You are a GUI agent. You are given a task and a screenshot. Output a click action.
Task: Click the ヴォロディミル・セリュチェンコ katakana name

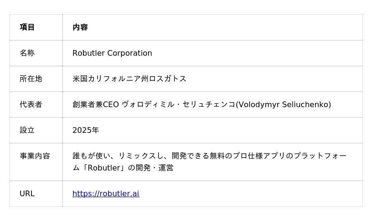[x=179, y=104]
